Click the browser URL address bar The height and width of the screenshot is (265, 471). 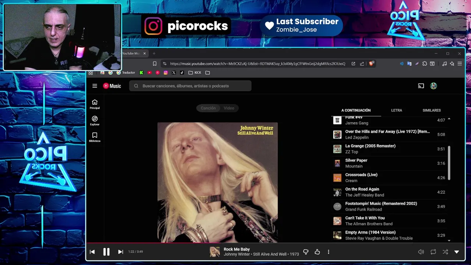(x=258, y=64)
